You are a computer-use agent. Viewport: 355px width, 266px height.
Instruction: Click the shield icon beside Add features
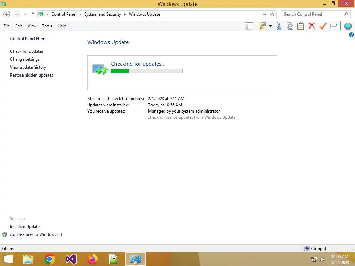(x=5, y=234)
